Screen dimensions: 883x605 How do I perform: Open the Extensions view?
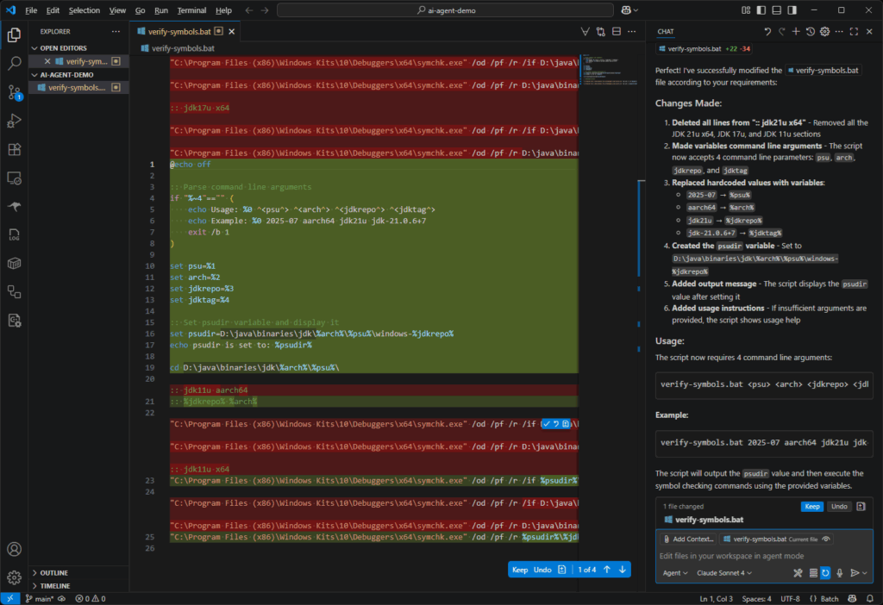click(14, 149)
